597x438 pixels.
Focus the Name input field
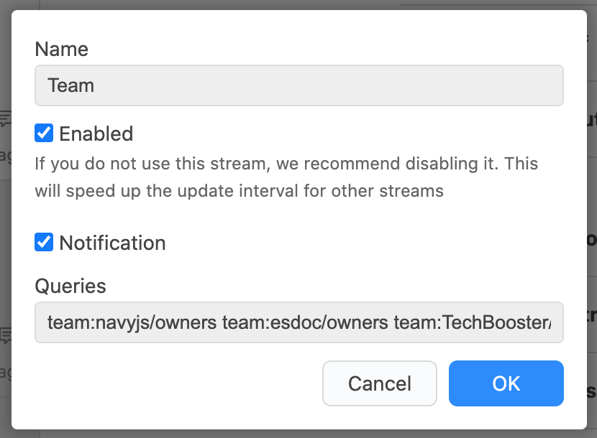pos(299,85)
